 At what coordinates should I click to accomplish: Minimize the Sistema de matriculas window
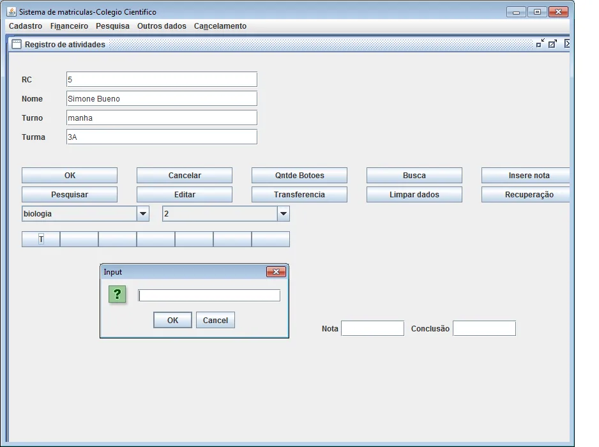(x=516, y=12)
